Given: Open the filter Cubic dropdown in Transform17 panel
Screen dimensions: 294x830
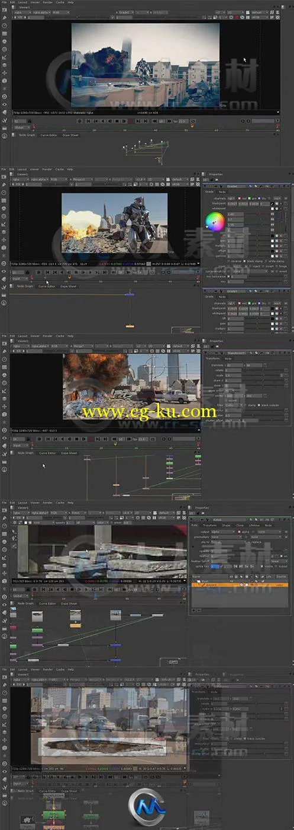Looking at the screenshot, I should pos(234,405).
